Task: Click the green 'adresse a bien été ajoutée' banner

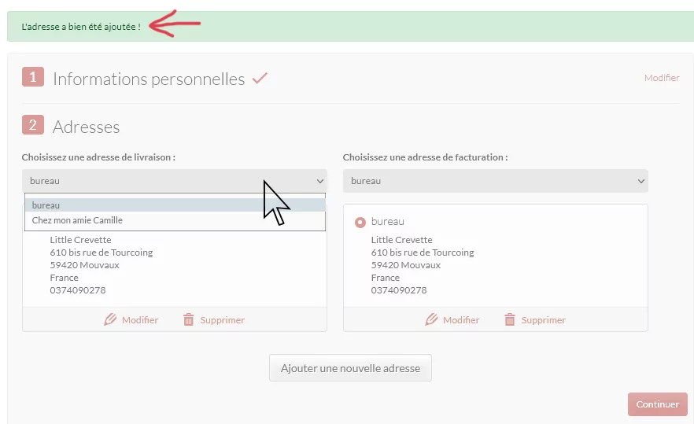Action: pos(350,27)
